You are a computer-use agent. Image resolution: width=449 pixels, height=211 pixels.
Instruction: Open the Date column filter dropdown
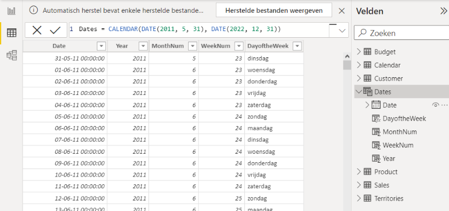(x=102, y=46)
